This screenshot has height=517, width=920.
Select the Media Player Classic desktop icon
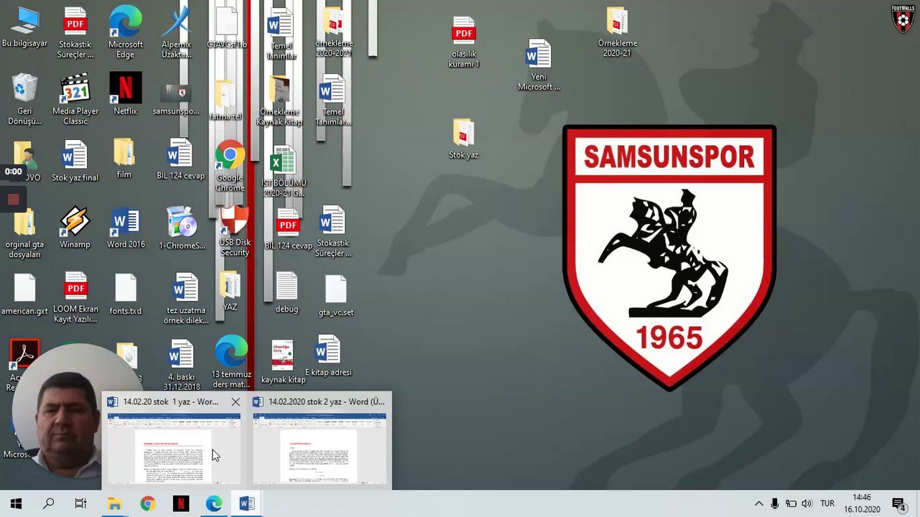pyautogui.click(x=75, y=99)
